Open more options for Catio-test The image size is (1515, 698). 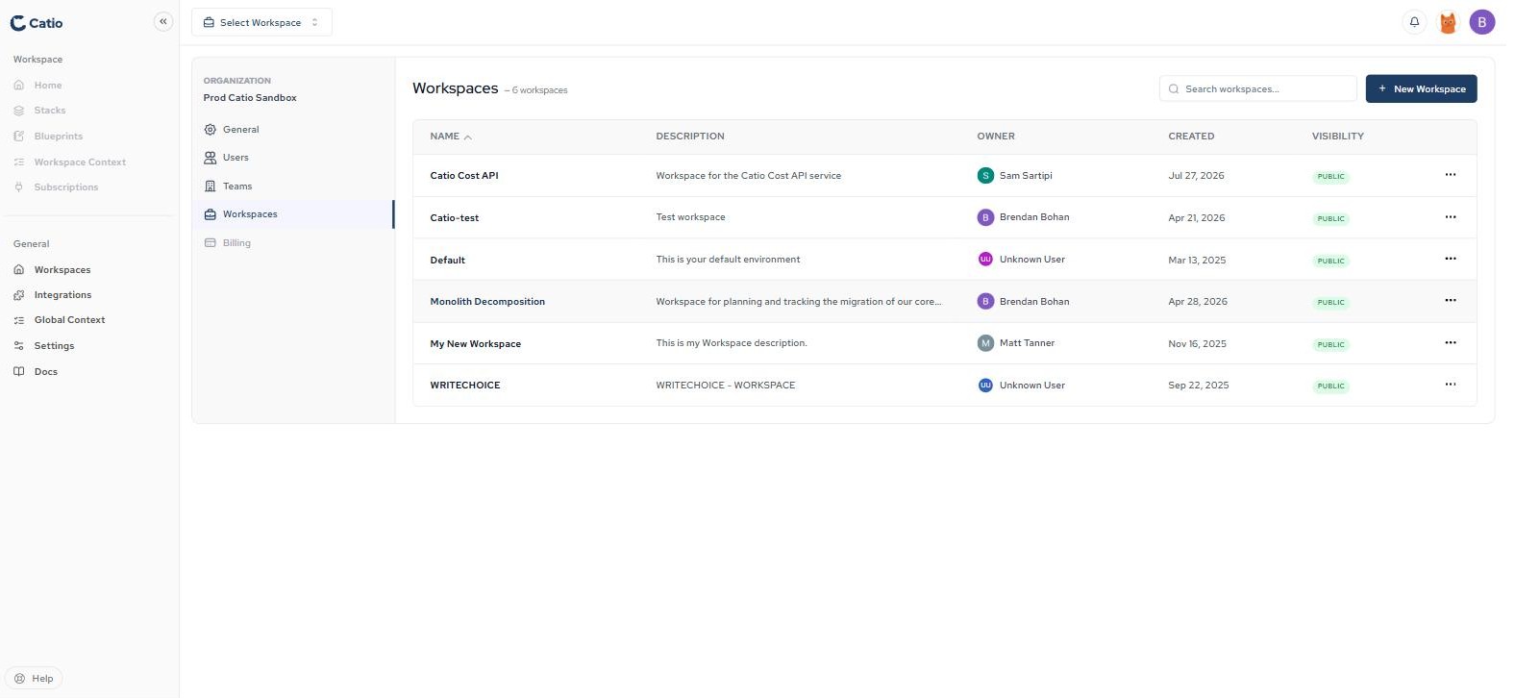(1451, 217)
